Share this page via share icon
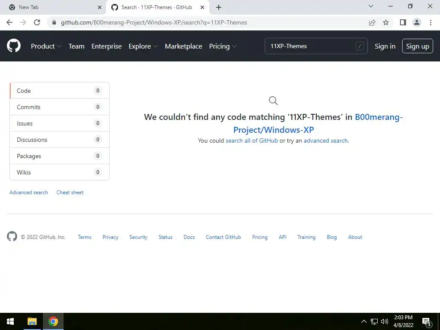The image size is (440, 330). tap(372, 22)
